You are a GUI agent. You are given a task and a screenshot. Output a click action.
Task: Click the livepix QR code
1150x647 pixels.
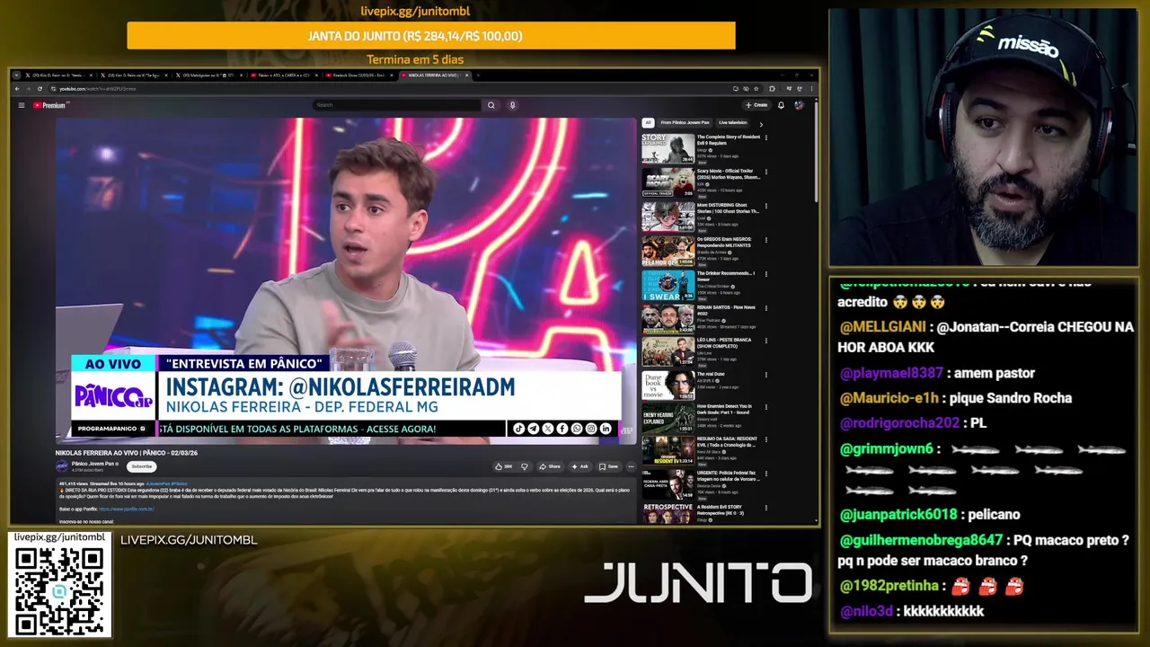59,590
